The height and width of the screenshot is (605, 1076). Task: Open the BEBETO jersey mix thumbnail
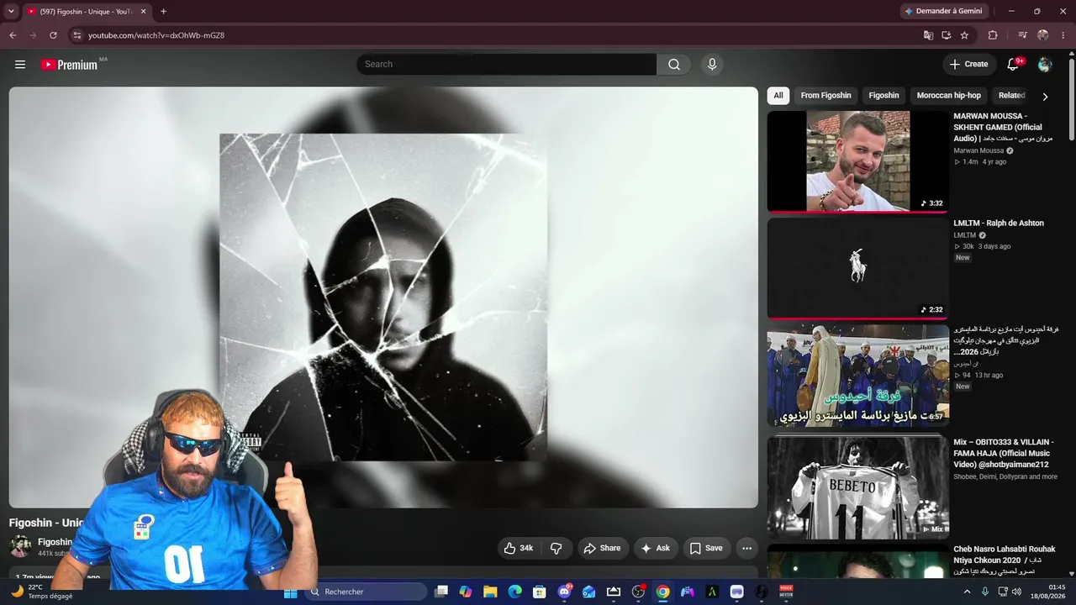point(857,487)
